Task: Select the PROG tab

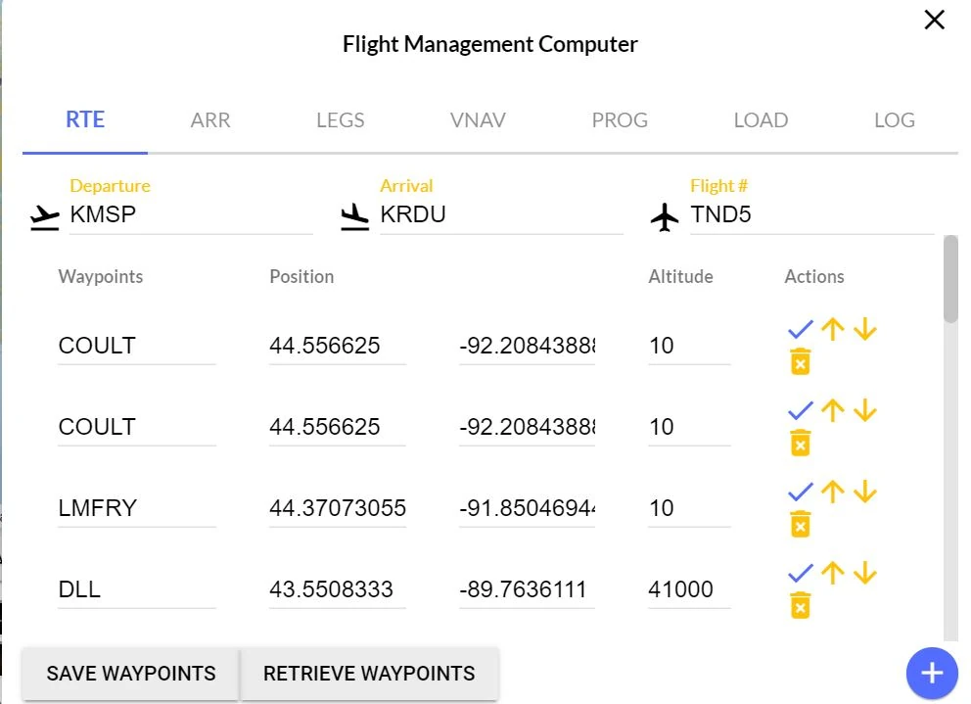Action: coord(620,120)
